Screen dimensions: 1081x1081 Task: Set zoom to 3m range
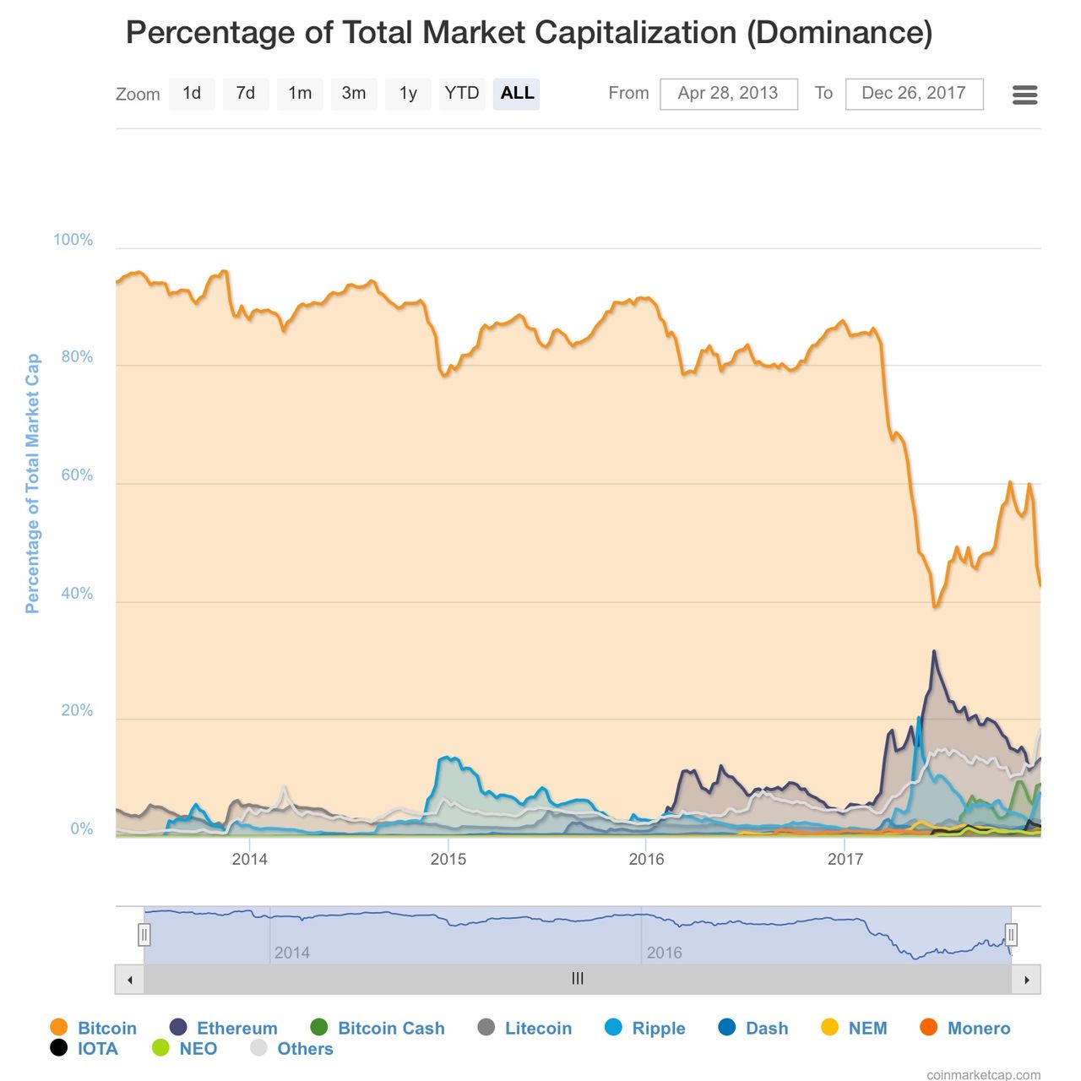coord(354,94)
